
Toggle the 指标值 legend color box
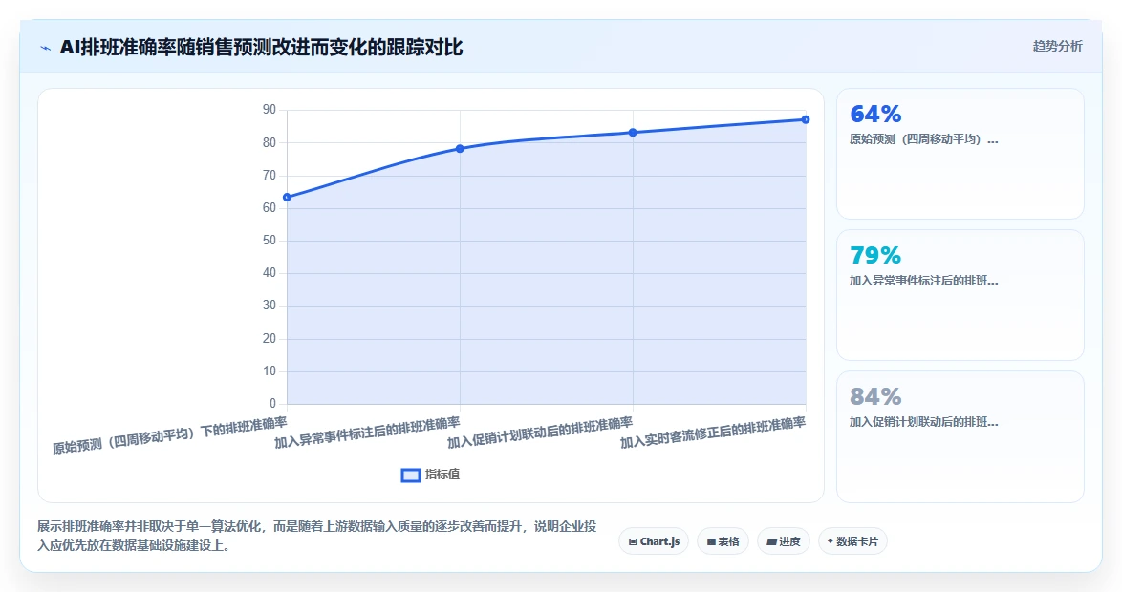410,476
